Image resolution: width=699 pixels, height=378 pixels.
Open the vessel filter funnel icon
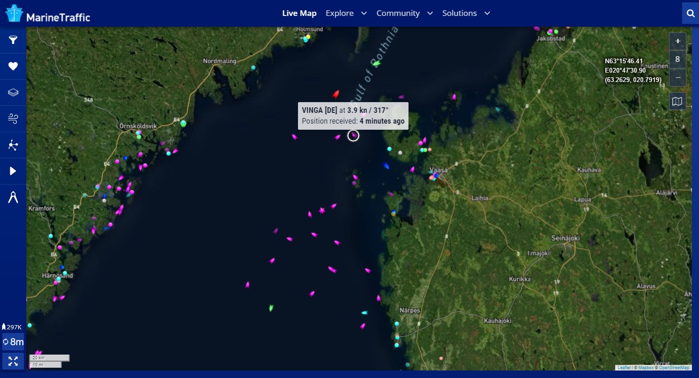(13, 40)
